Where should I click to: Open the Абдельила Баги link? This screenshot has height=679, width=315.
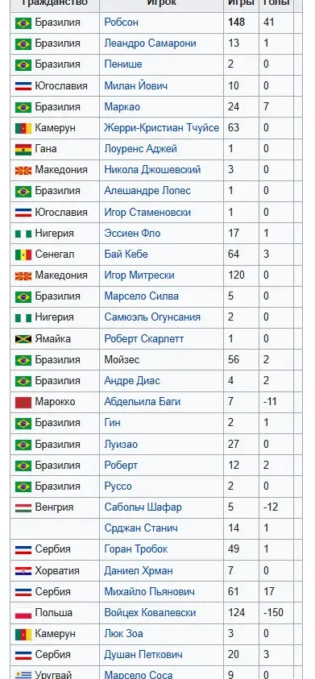tap(143, 401)
